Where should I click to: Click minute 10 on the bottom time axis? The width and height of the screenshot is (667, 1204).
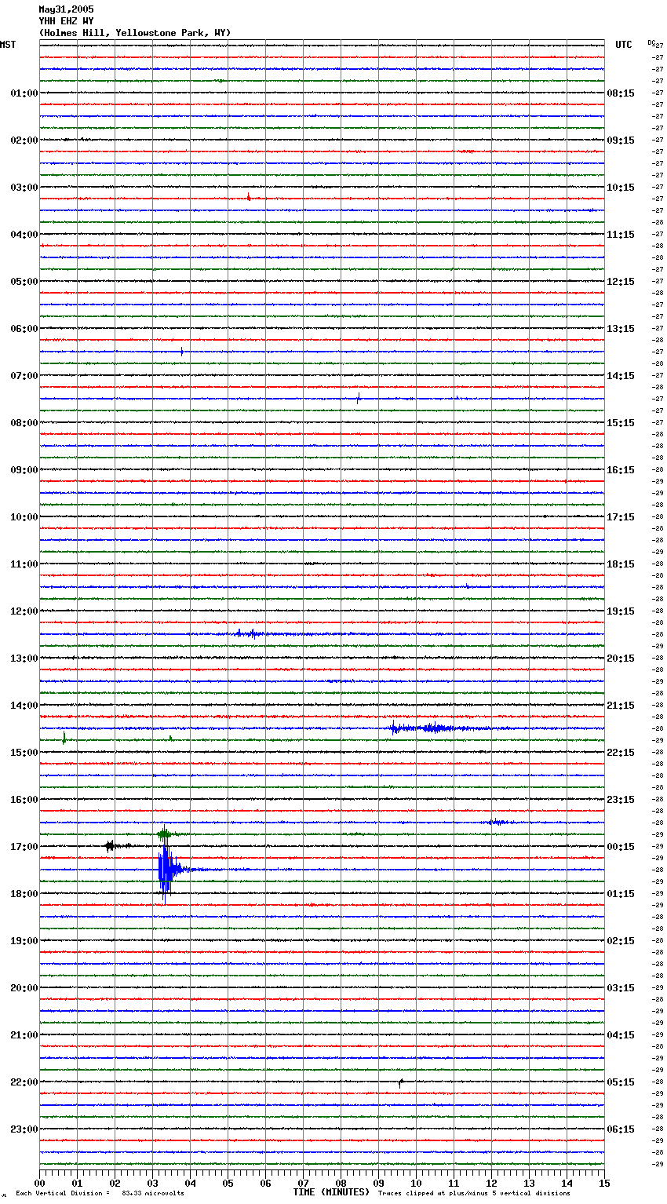click(416, 1183)
